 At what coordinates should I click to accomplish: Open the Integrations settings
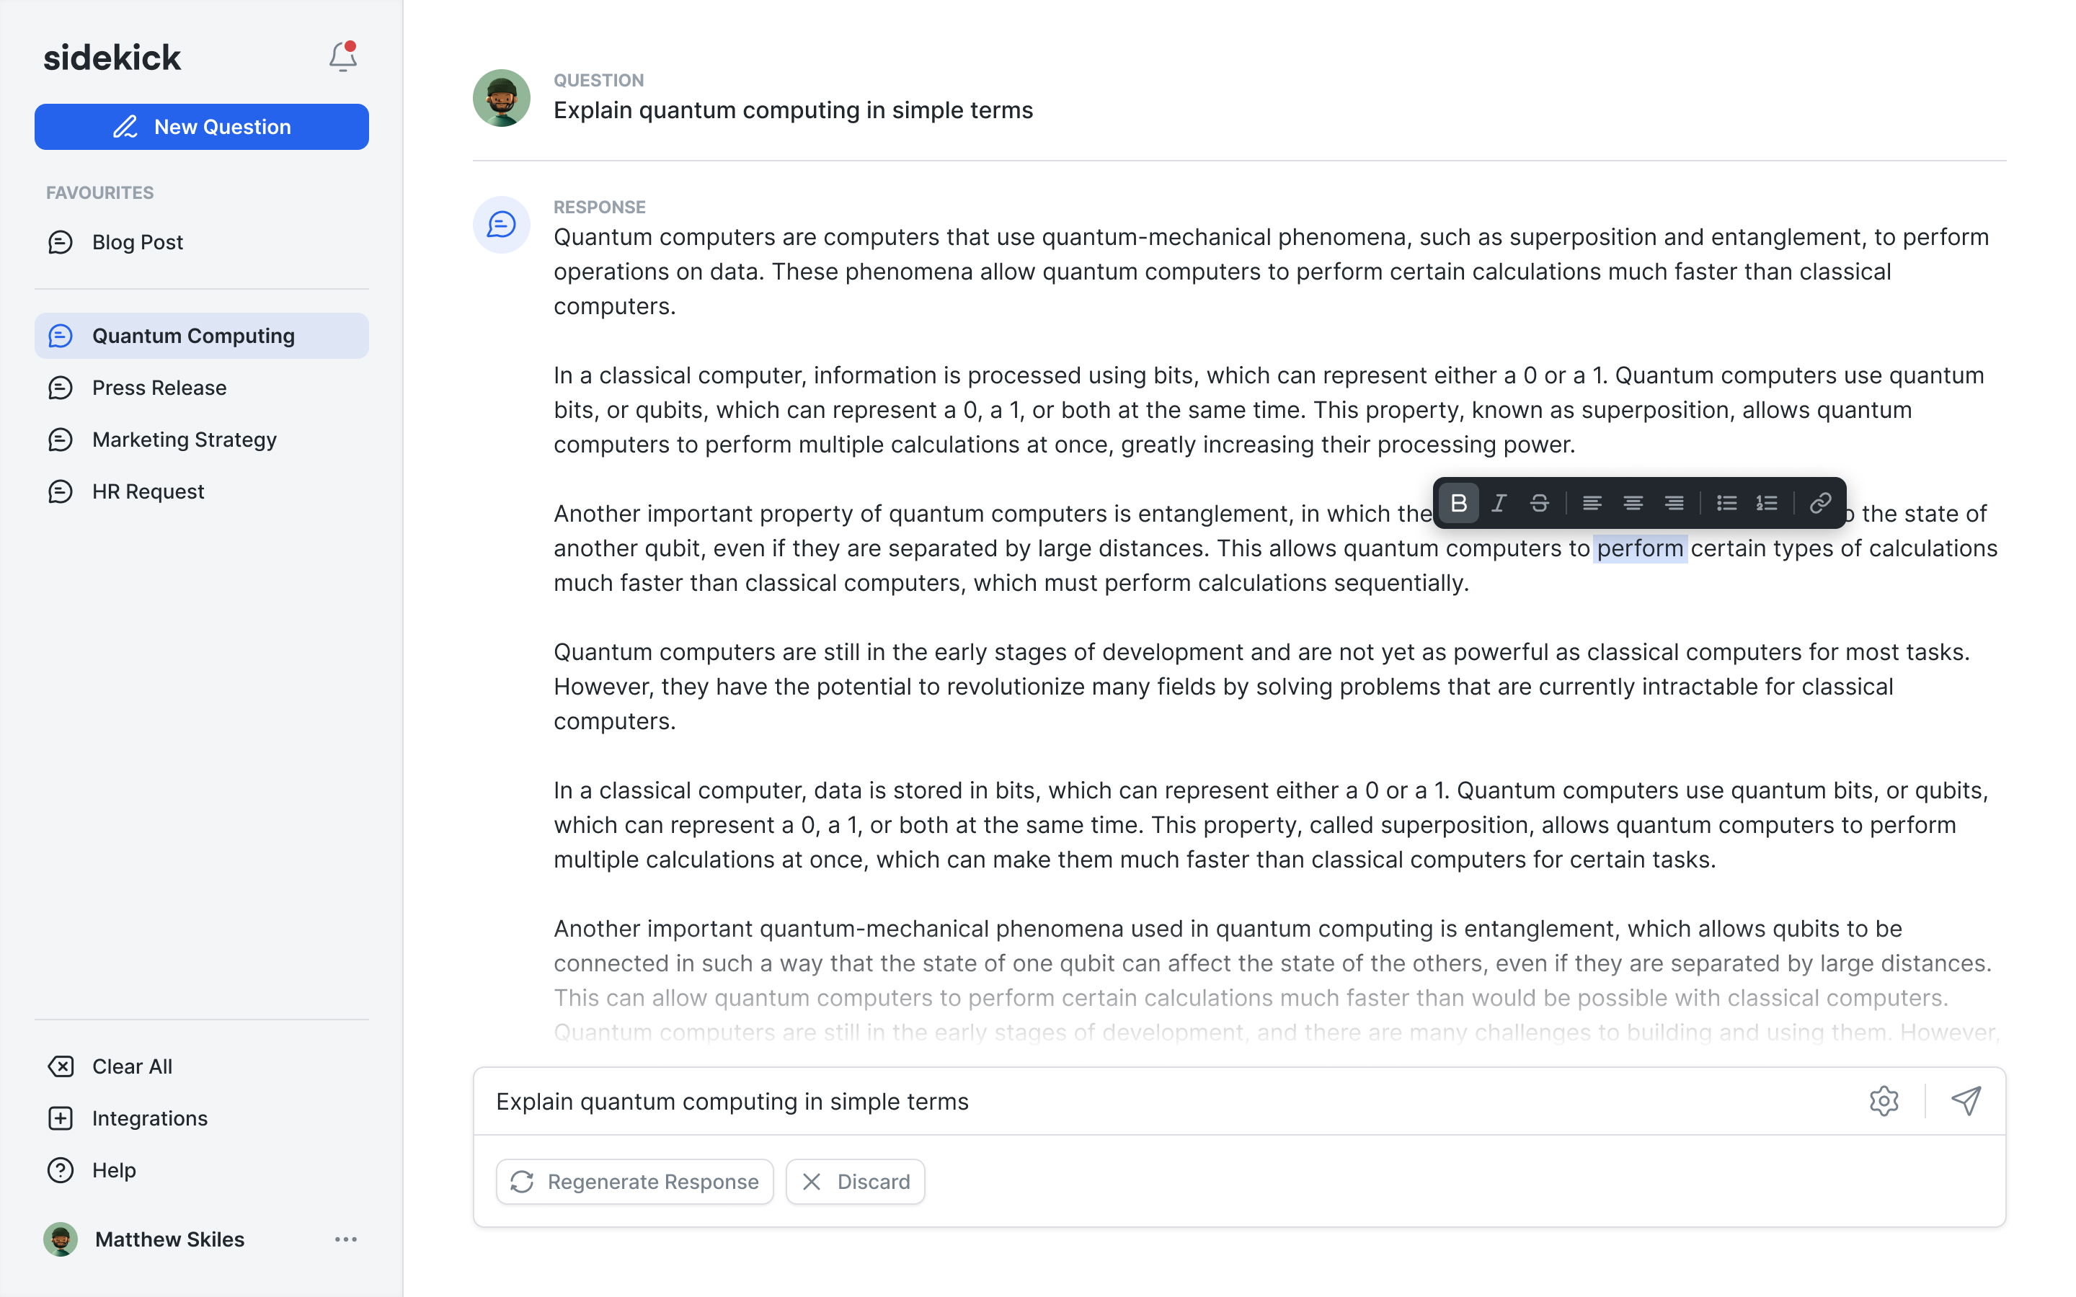point(148,1118)
